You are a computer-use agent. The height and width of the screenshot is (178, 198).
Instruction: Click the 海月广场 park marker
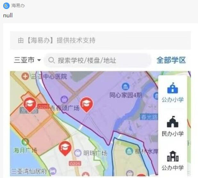pos(25,142)
